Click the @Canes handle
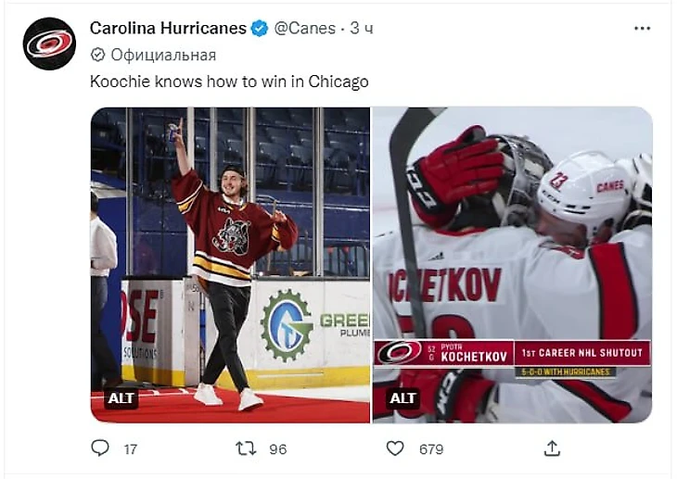 304,29
